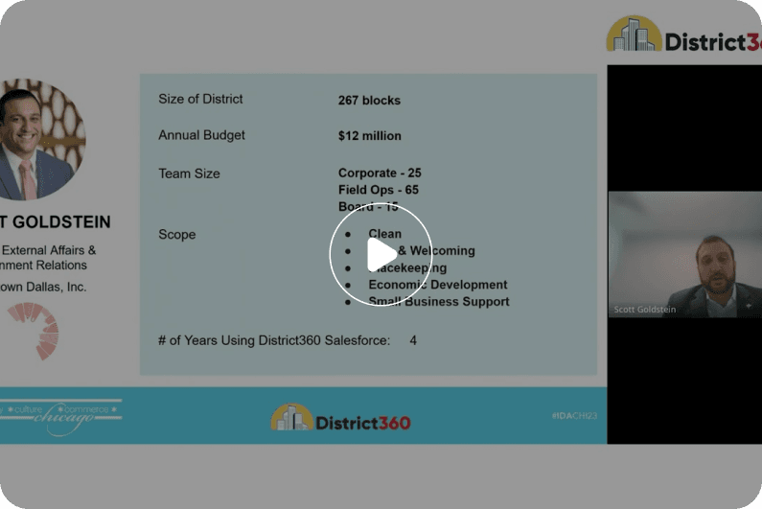Click the 'Team Size' label
The width and height of the screenshot is (762, 509).
(x=189, y=174)
